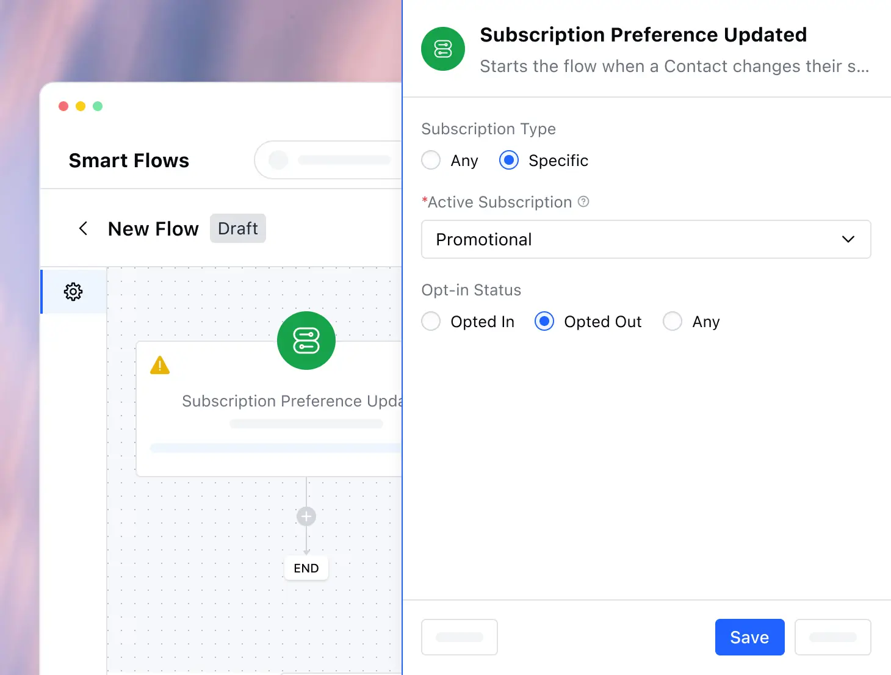Click the Active Subscription help icon

583,201
